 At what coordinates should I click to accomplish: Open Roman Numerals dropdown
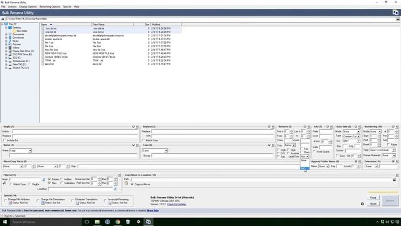click(x=388, y=156)
